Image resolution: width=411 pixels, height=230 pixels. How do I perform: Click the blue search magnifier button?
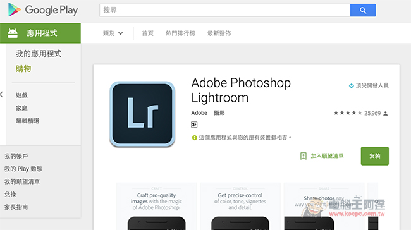[363, 10]
